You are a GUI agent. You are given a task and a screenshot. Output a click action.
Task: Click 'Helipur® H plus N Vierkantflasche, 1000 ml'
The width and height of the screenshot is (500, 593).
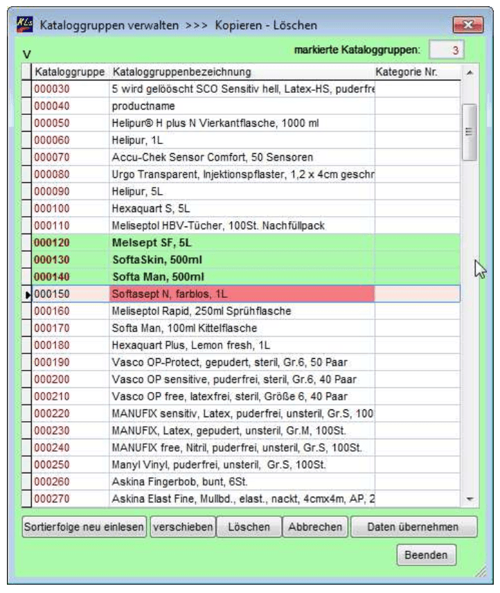click(x=242, y=123)
